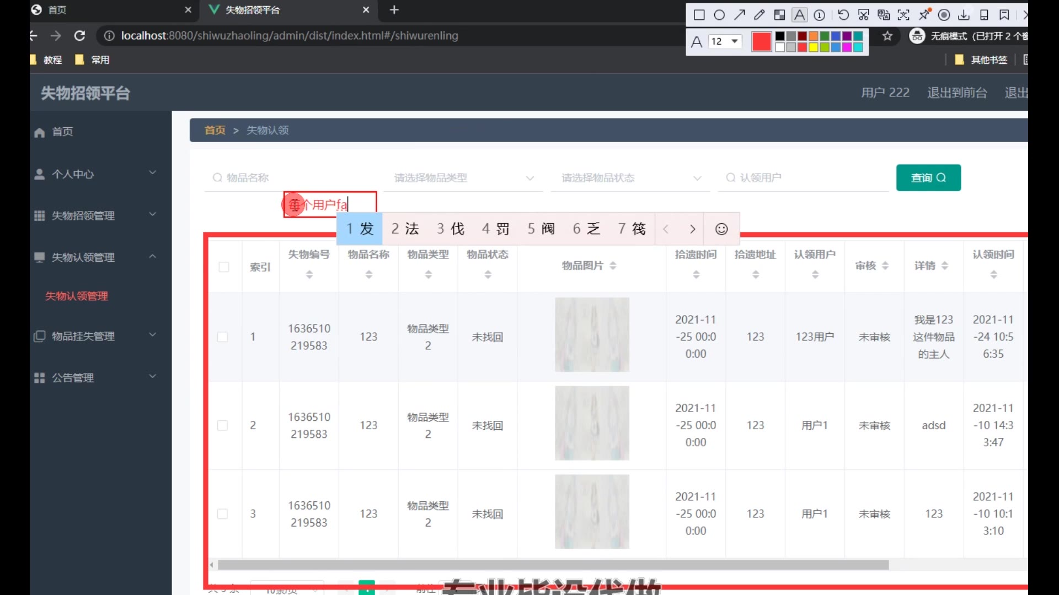Expand 公告管理 sidebar menu

click(95, 378)
